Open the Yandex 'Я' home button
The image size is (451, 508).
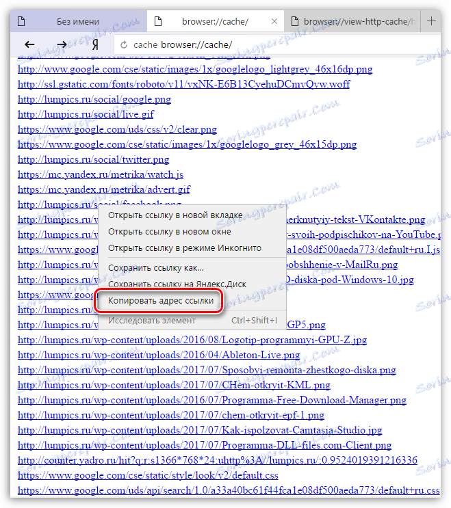click(94, 44)
